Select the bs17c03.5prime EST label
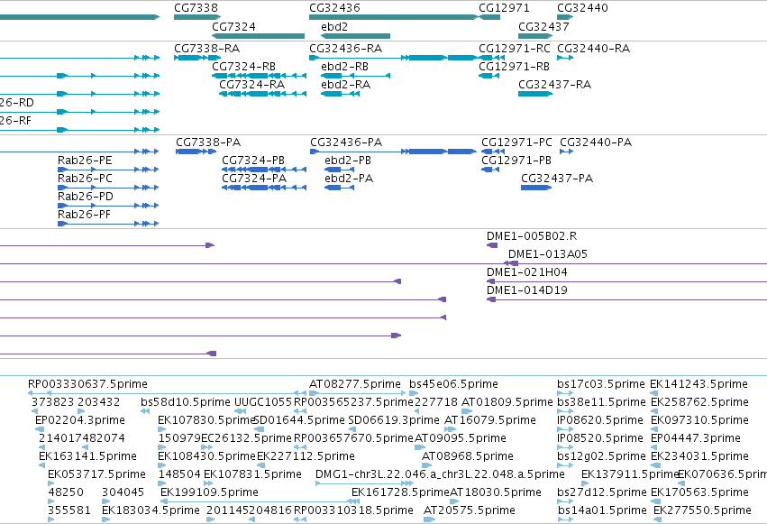This screenshot has width=767, height=524. [601, 384]
